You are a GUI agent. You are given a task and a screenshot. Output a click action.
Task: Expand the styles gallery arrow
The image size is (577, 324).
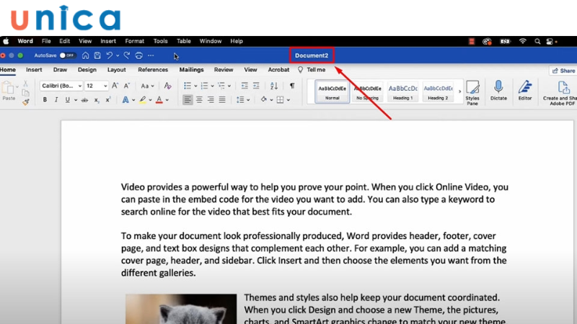click(x=459, y=91)
